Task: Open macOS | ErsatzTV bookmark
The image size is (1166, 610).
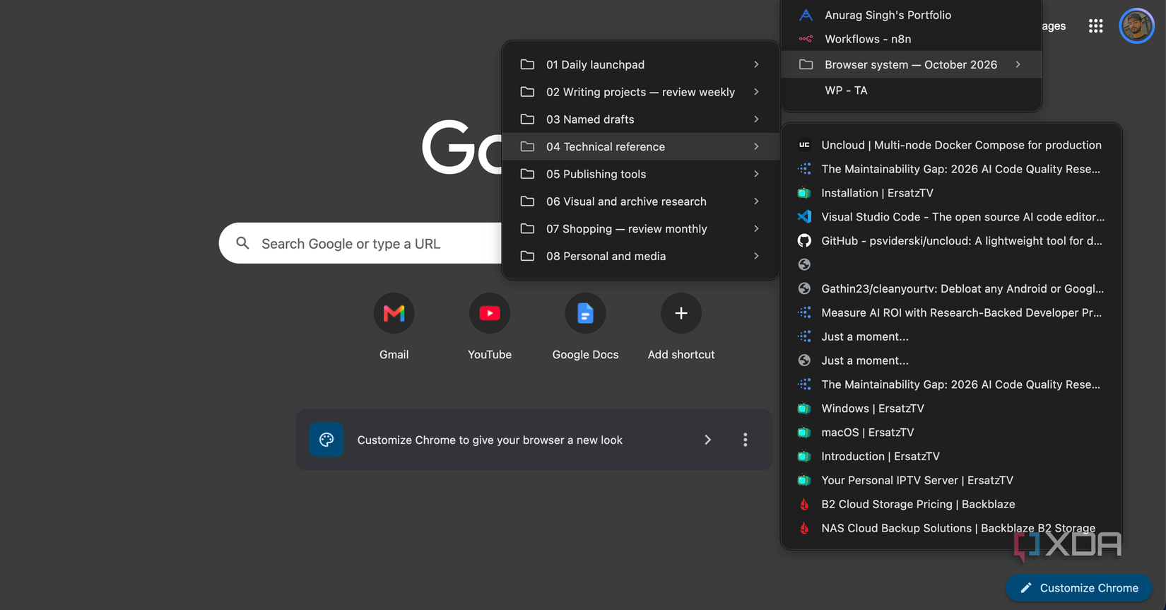Action: tap(951, 433)
